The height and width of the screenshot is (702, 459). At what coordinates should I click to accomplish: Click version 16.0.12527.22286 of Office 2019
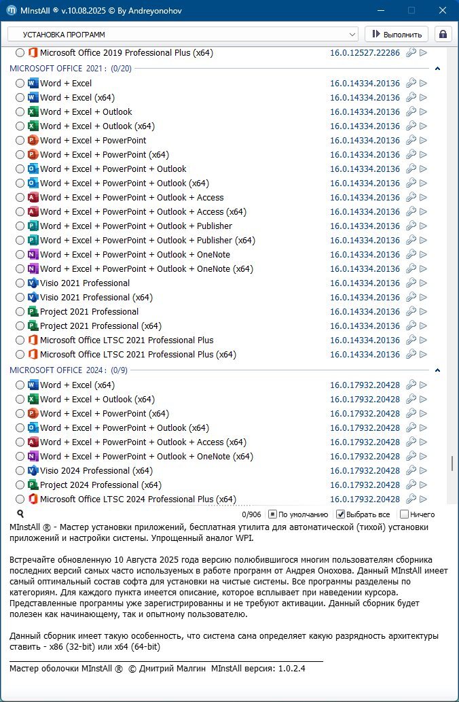tap(365, 53)
